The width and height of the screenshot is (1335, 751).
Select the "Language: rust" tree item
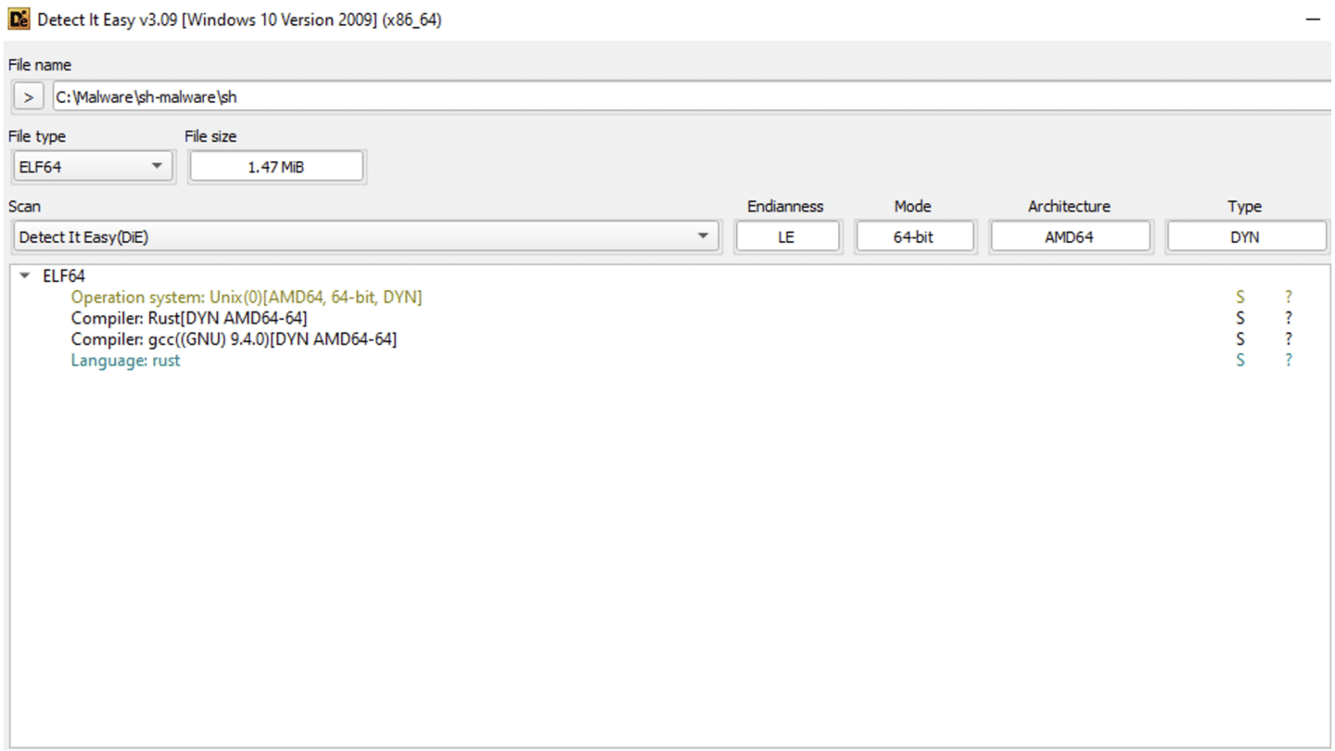[126, 361]
